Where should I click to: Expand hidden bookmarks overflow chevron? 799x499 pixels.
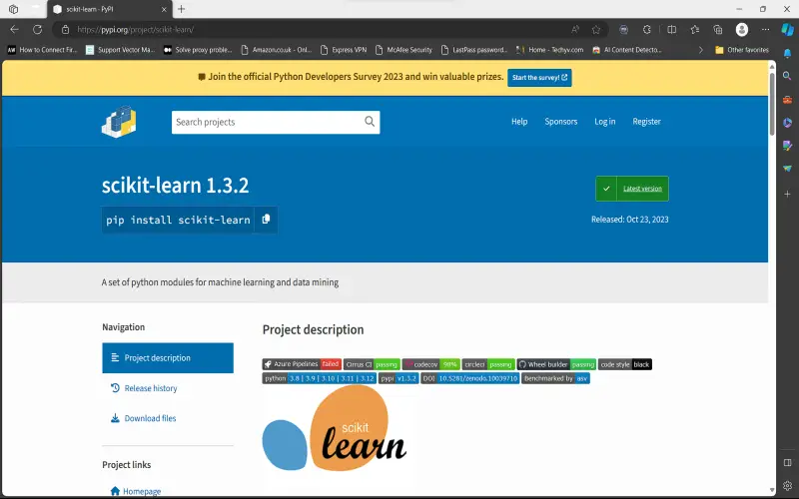700,49
